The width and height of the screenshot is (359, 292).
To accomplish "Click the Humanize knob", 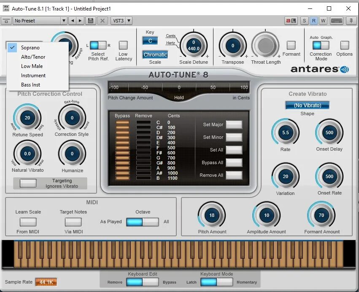I will [x=72, y=154].
